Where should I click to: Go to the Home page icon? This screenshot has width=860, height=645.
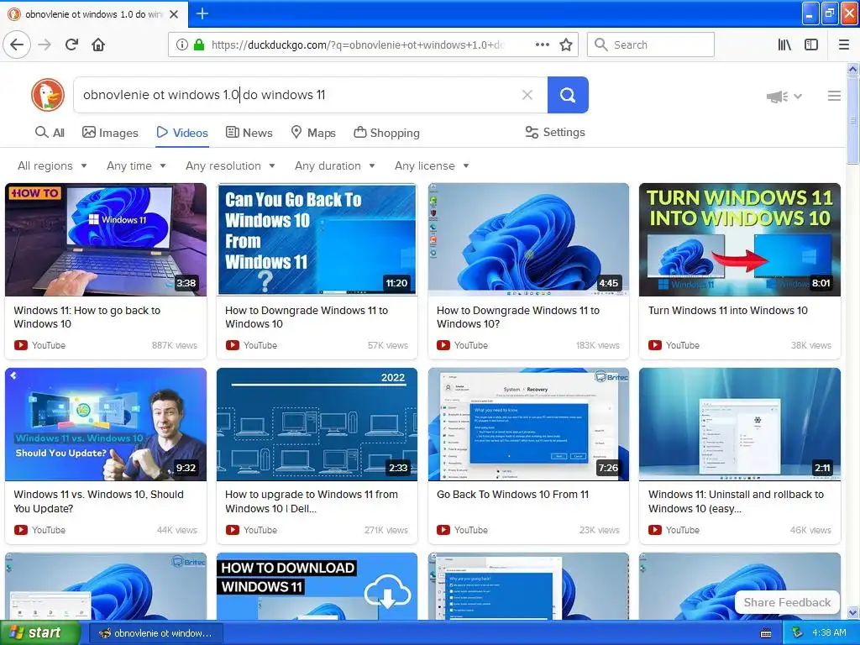pyautogui.click(x=98, y=45)
